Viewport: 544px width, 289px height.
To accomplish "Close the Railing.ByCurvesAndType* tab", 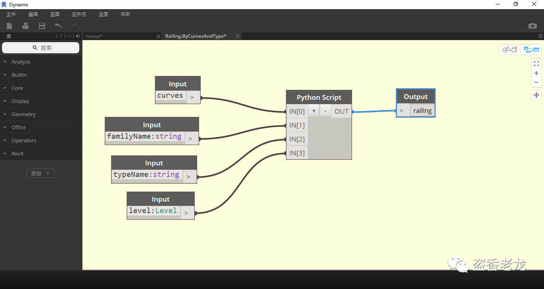I will click(238, 36).
